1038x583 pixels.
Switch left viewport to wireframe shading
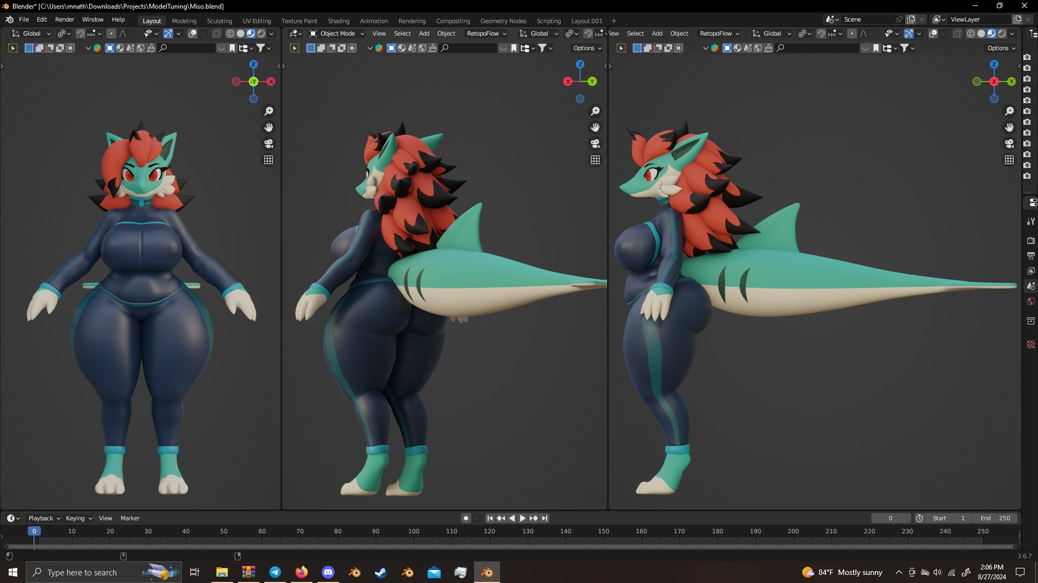click(230, 33)
